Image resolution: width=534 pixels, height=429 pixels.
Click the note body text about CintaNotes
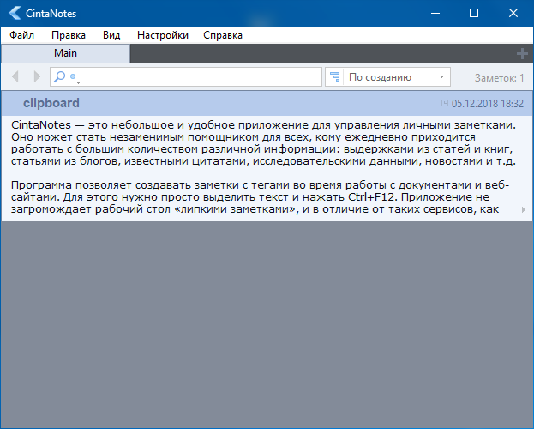tap(257, 142)
